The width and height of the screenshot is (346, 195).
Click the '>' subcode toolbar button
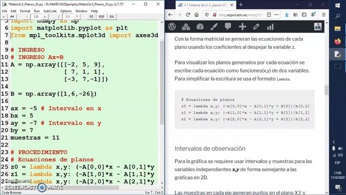(x=4, y=17)
